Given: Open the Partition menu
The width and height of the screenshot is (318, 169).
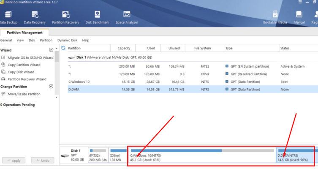Looking at the screenshot, I should click(x=46, y=40).
